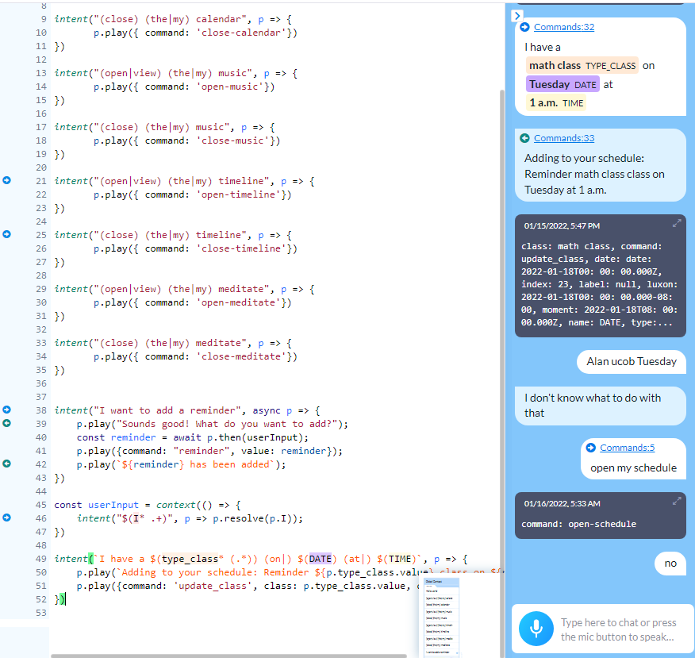This screenshot has width=695, height=658.
Task: Click the 'Adding to your schedule' response text
Action: tap(594, 175)
